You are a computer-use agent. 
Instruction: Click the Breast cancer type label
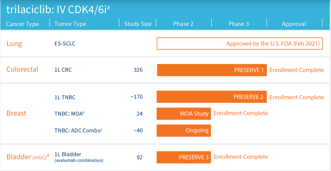(x=16, y=113)
